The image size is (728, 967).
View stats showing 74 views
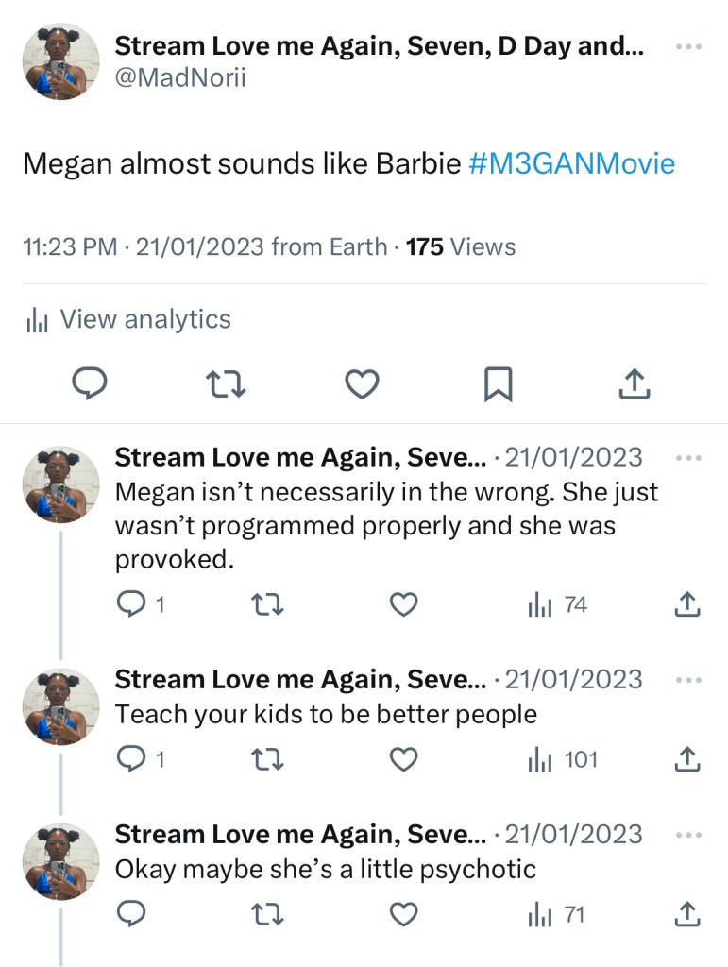tap(558, 604)
